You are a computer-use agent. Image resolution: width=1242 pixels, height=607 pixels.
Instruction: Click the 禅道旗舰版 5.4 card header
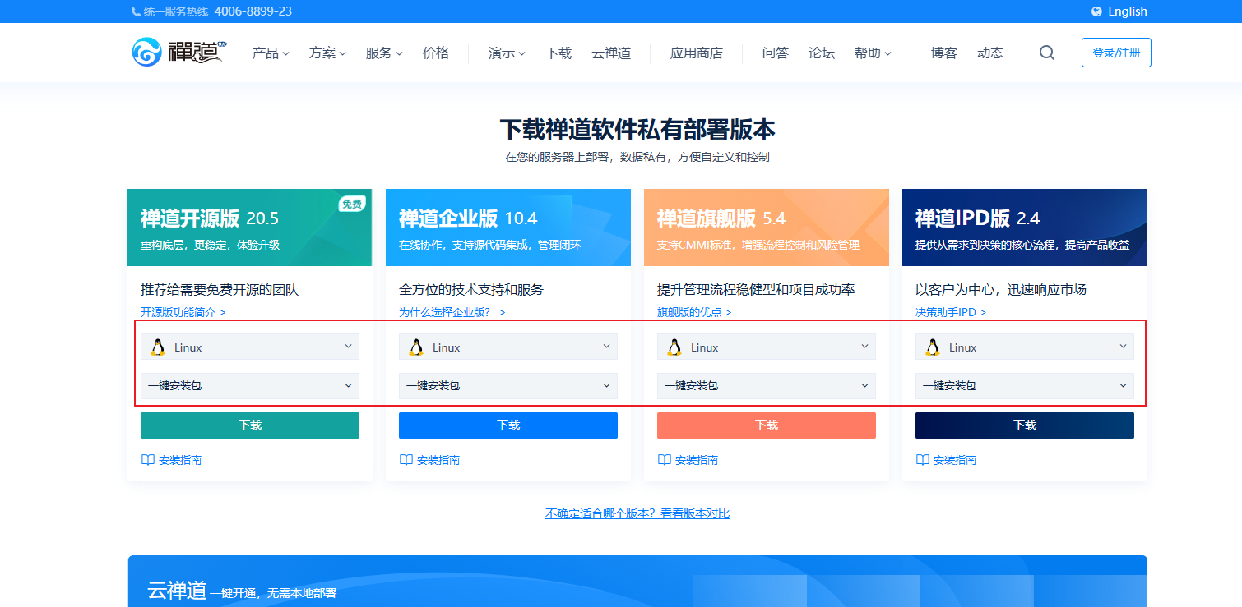point(767,228)
